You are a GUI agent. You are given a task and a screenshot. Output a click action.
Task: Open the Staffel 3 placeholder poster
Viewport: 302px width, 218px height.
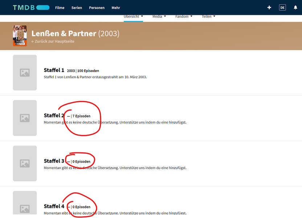click(x=25, y=163)
